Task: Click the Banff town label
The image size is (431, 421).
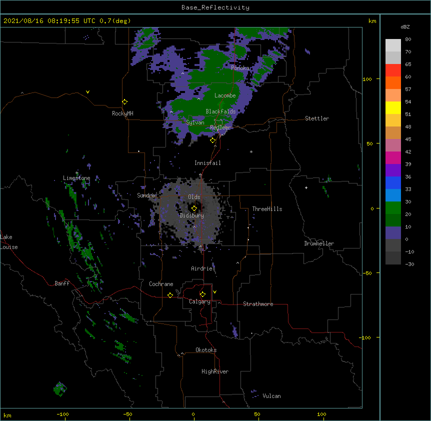Action: click(x=62, y=283)
